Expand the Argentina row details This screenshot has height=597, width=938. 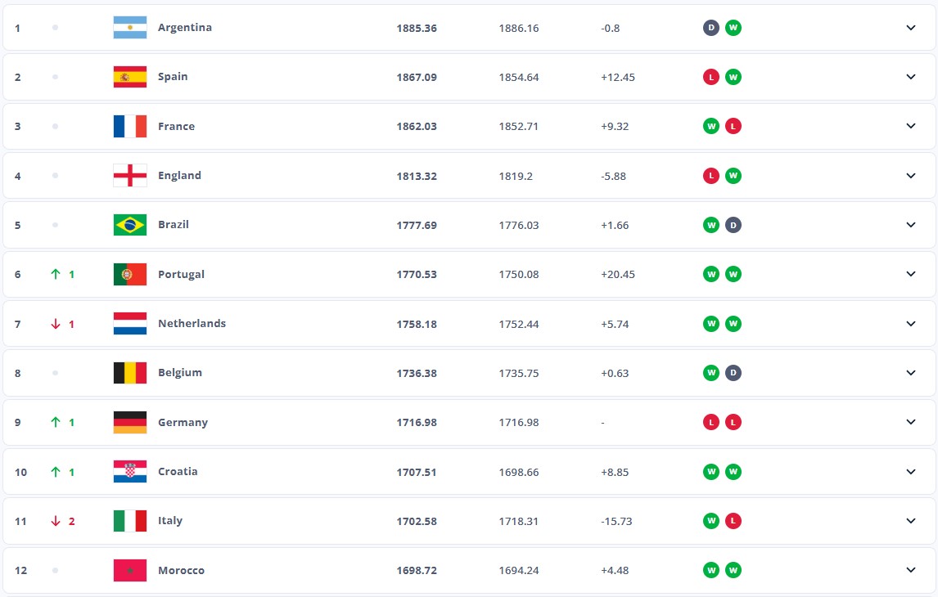[911, 28]
